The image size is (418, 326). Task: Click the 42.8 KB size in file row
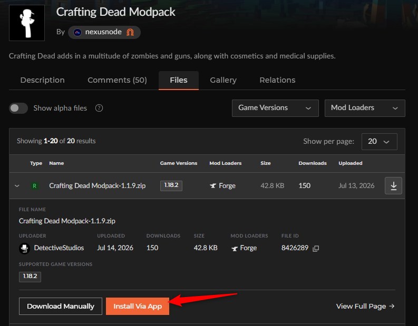(272, 185)
